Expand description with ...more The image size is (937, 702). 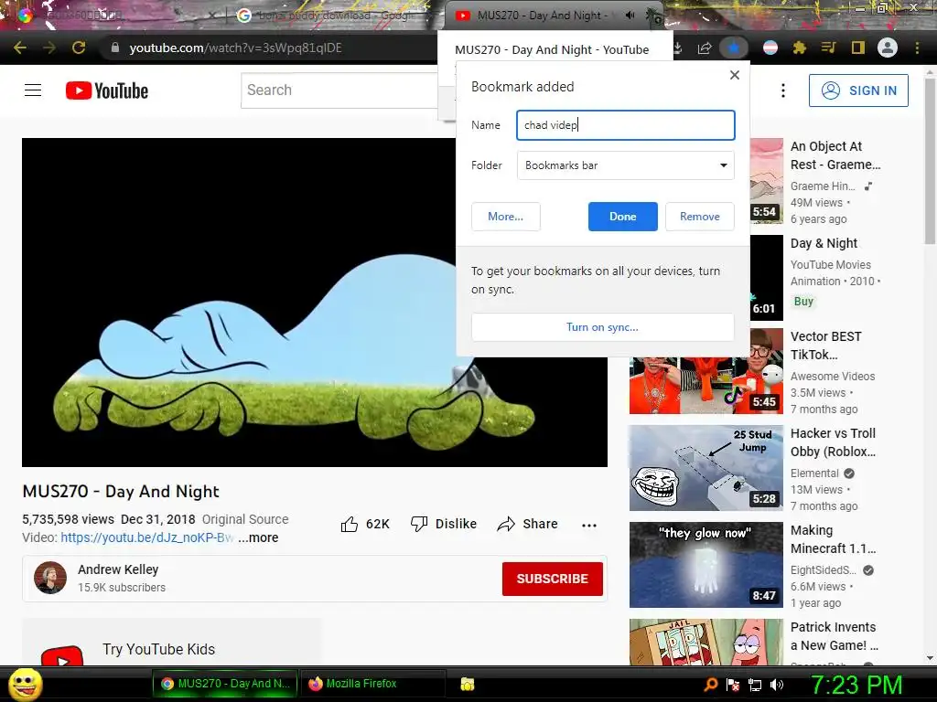(x=258, y=537)
